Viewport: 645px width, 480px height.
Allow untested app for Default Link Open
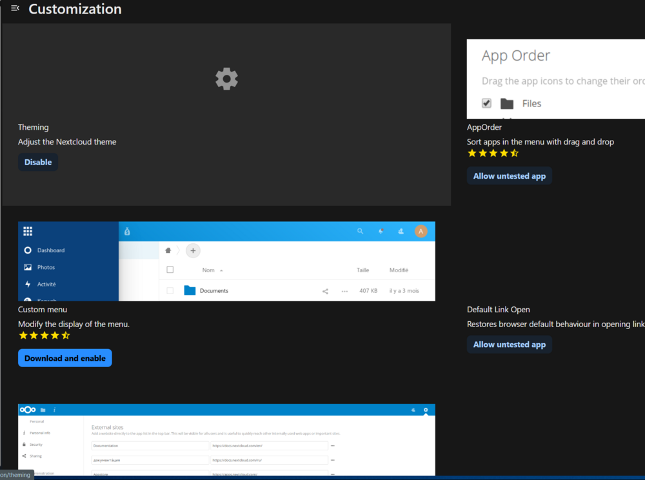coord(510,345)
